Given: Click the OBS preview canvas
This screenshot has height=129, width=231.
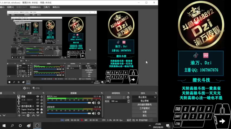Looking at the screenshot, I should pos(72,47).
